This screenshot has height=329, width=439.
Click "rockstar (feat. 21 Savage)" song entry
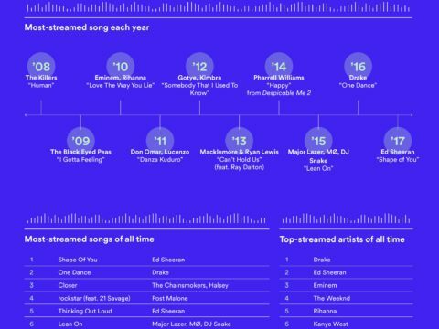pyautogui.click(x=94, y=298)
